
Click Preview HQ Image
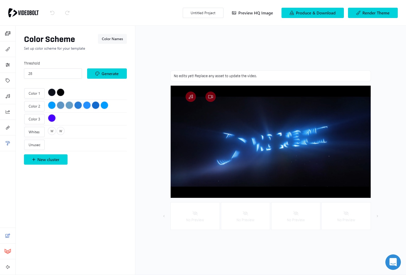click(252, 13)
